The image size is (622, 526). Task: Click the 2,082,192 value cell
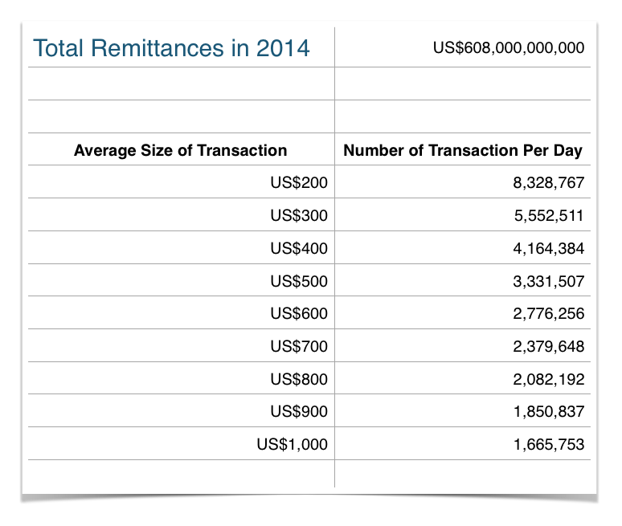[x=550, y=379]
